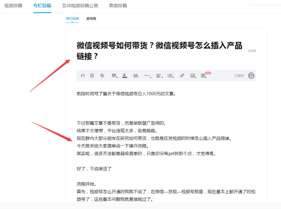Insert a hyperlink

pyautogui.click(x=182, y=76)
